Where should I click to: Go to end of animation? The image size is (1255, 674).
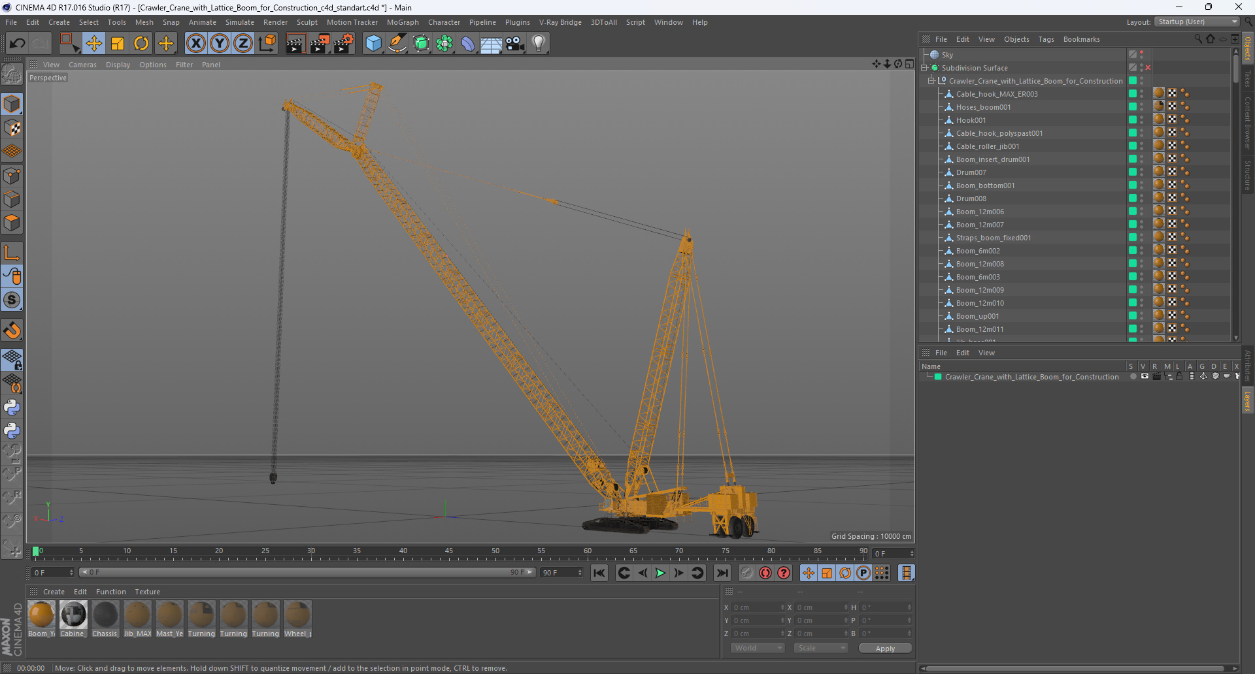[722, 573]
